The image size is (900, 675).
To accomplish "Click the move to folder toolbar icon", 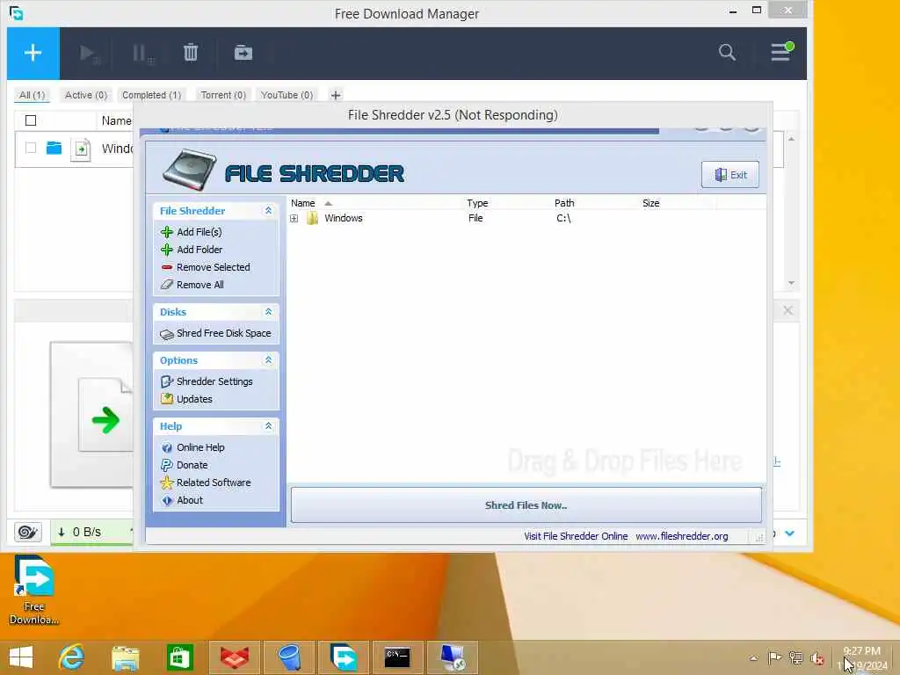I will click(x=243, y=53).
